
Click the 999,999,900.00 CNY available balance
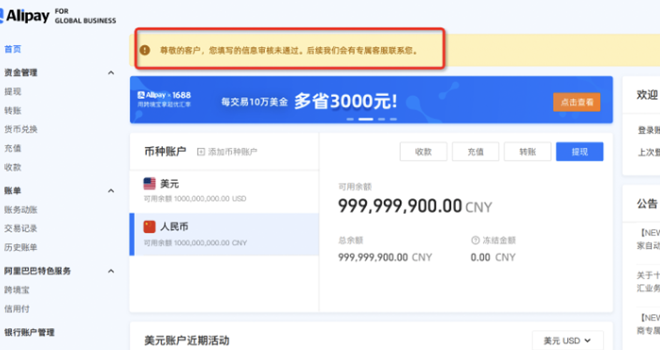pyautogui.click(x=415, y=207)
